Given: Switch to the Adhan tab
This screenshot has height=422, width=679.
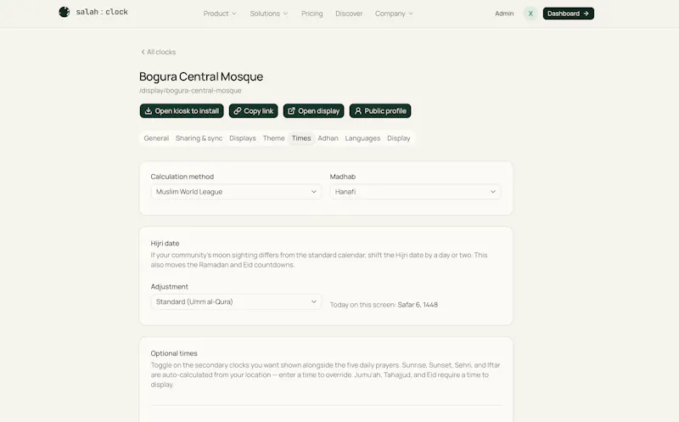Looking at the screenshot, I should coord(328,138).
